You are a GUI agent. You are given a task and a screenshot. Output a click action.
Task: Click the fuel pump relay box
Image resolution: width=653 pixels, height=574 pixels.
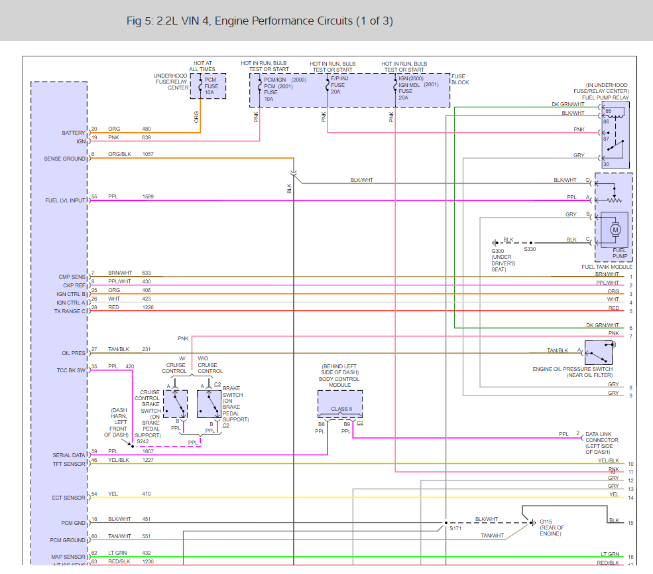click(615, 136)
